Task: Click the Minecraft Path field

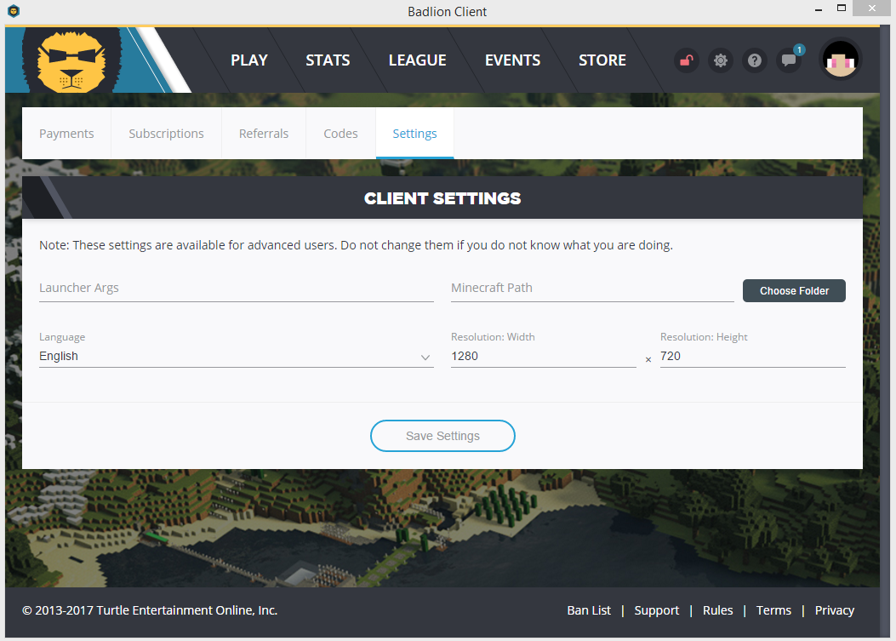Action: pos(592,289)
